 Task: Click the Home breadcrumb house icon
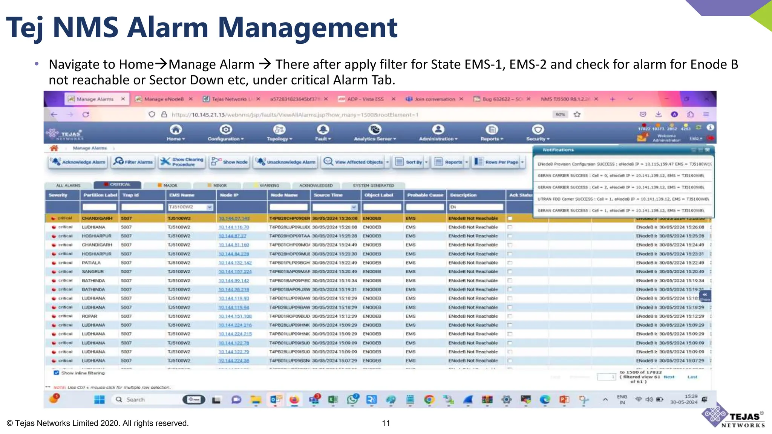[x=54, y=148]
